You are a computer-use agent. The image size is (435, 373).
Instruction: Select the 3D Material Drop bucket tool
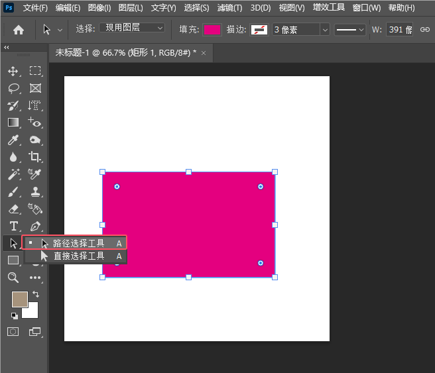35,209
